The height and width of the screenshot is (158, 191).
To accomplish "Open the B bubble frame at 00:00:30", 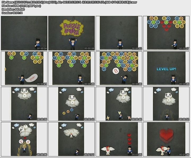I will coord(119,69).
